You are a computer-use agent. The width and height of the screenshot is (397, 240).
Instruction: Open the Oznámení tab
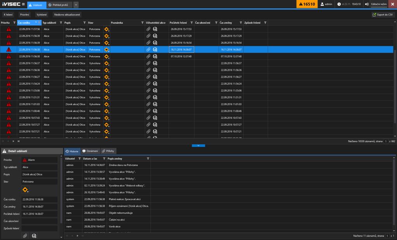[x=90, y=151]
